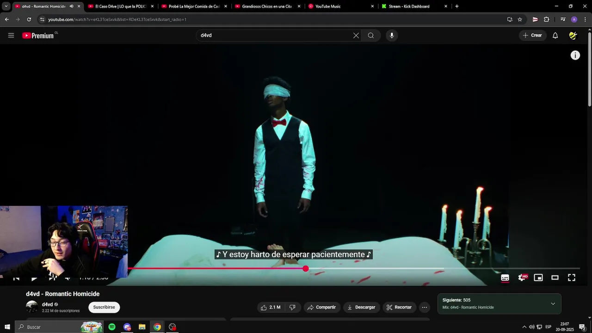
Task: Share the video via Compartir
Action: [x=321, y=307]
